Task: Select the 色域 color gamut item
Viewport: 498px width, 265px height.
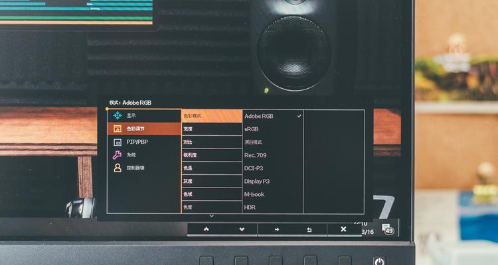Action: (212, 194)
